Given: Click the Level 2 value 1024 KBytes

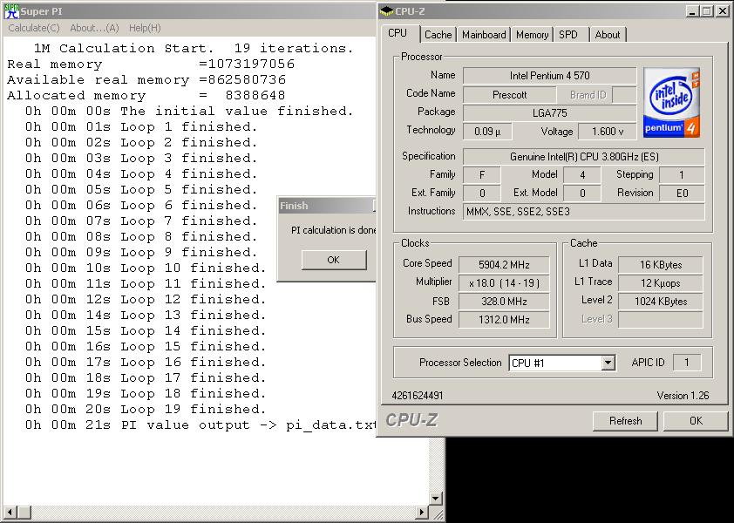Looking at the screenshot, I should (661, 302).
